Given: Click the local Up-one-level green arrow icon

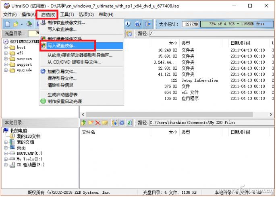Looking at the screenshot, I should click(84, 122).
